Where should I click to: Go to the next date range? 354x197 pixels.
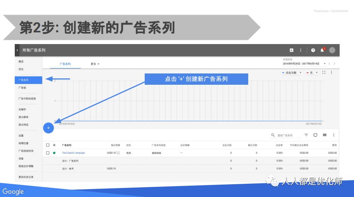coord(334,64)
